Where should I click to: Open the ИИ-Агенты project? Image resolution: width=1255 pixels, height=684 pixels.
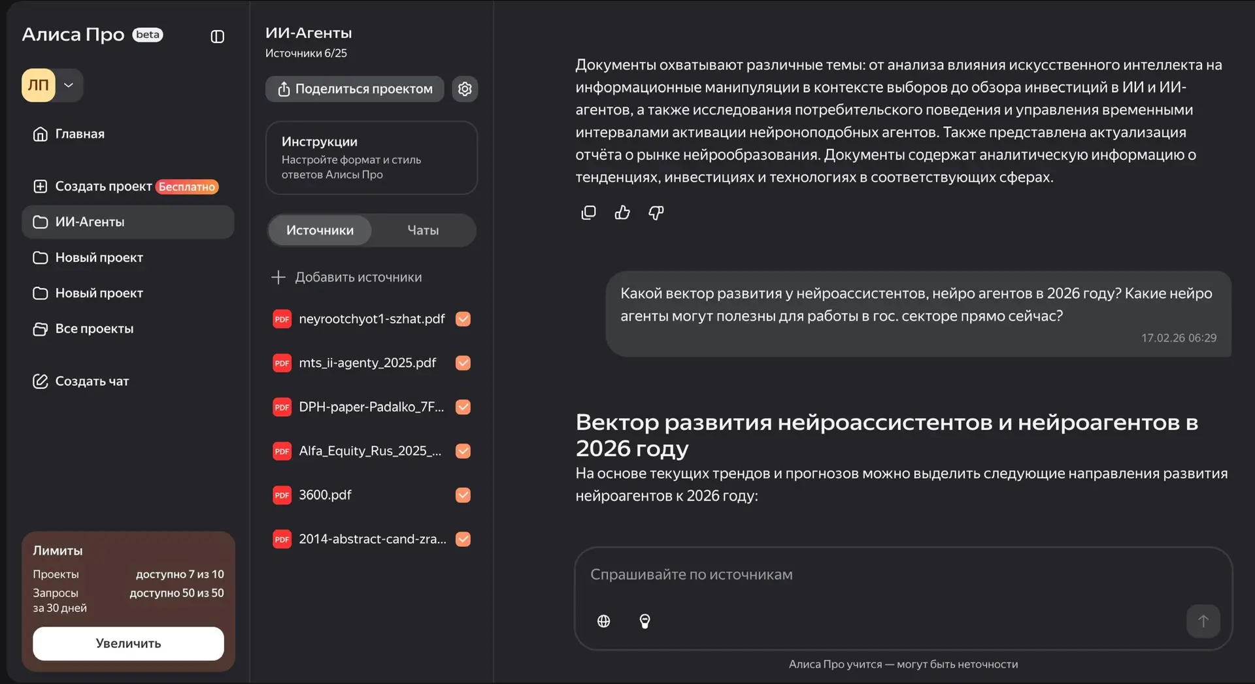(x=128, y=222)
